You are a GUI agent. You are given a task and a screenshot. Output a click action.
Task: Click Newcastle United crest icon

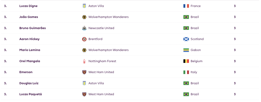[84, 28]
